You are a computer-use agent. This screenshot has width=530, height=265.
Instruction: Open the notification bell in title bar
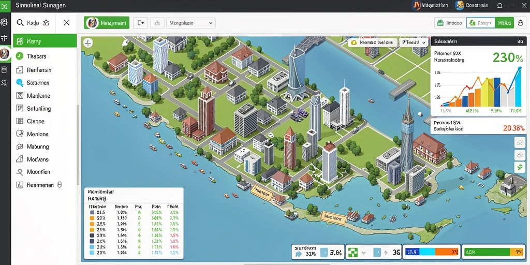[x=499, y=5]
